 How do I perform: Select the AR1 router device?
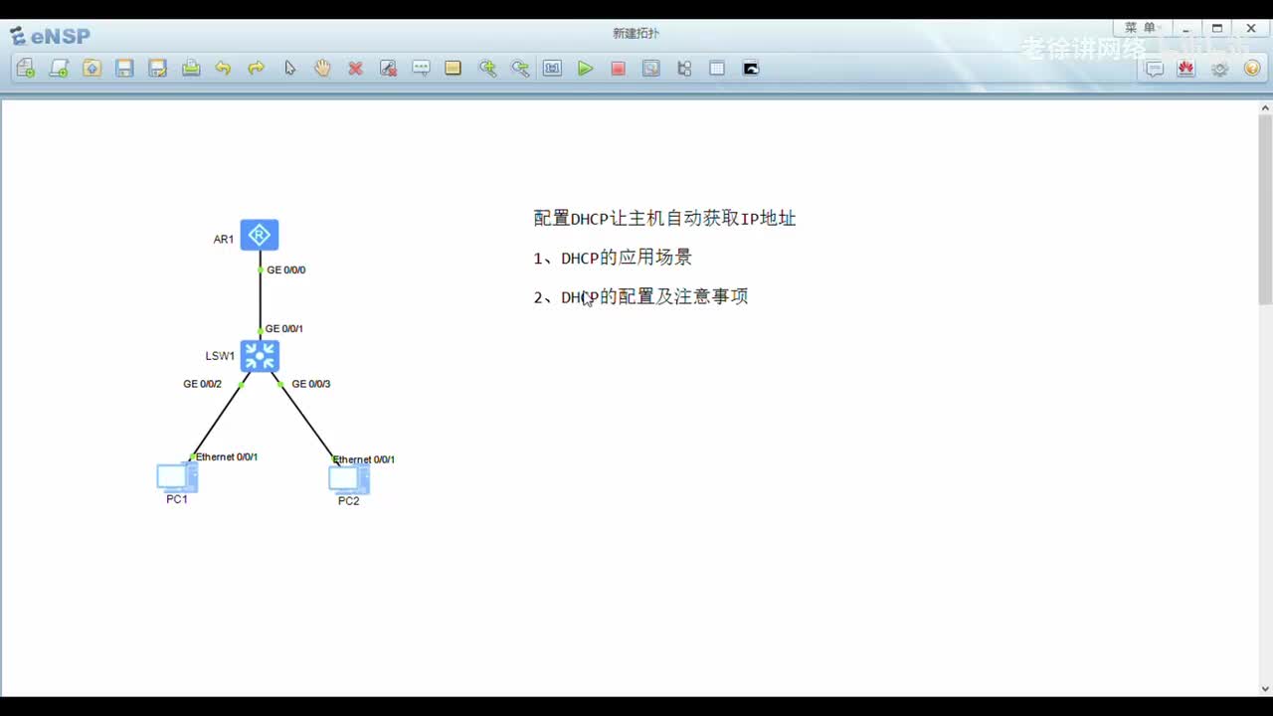click(260, 235)
